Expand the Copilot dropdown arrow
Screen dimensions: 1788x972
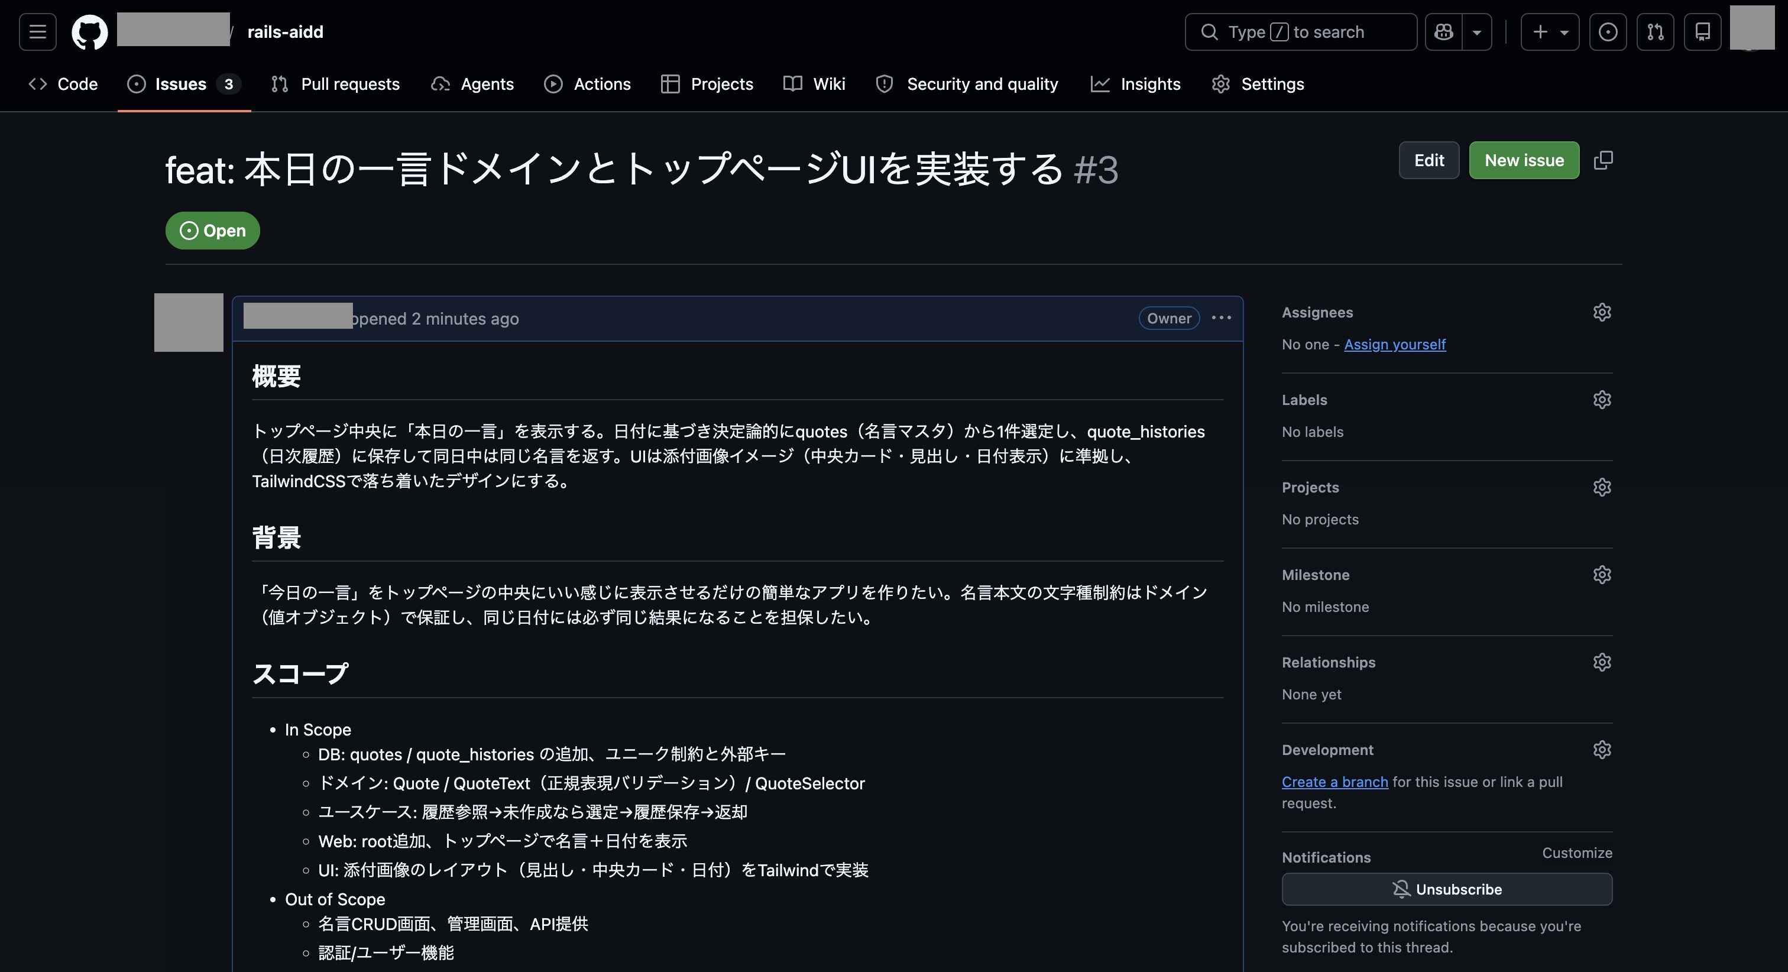coord(1477,32)
